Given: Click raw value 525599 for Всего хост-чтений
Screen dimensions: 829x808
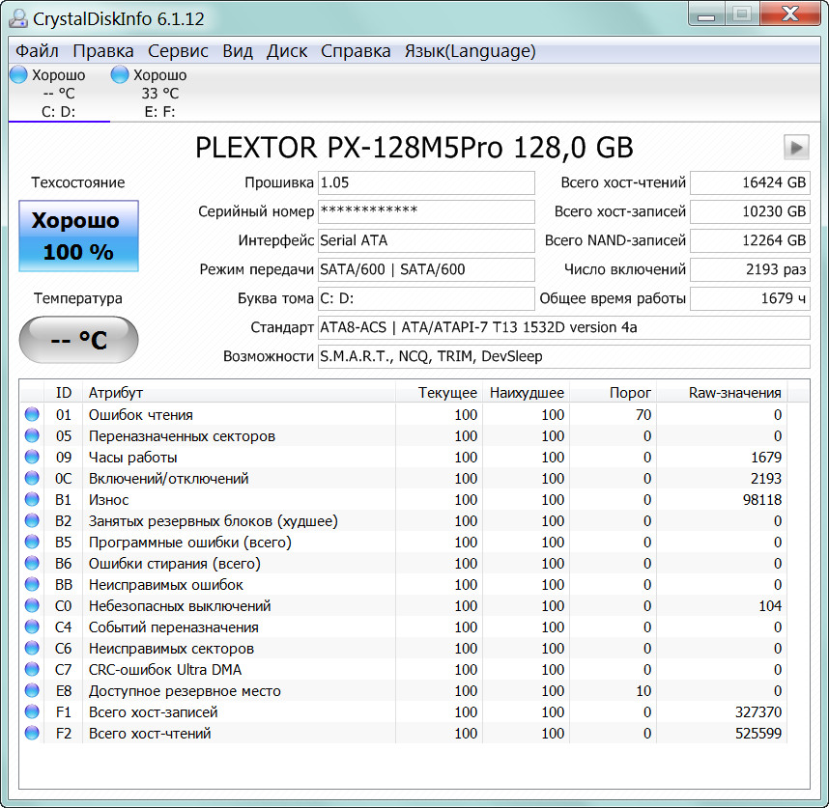Looking at the screenshot, I should point(758,733).
